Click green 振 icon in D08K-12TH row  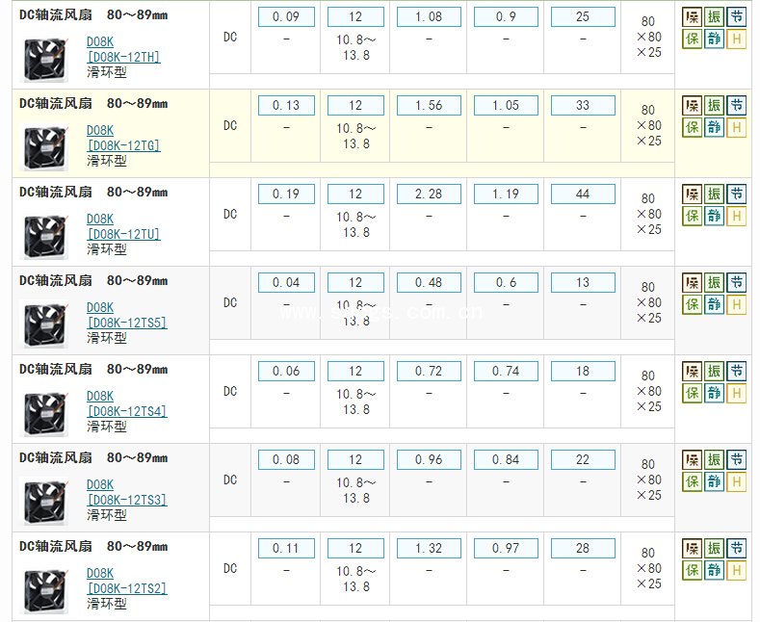tap(714, 17)
